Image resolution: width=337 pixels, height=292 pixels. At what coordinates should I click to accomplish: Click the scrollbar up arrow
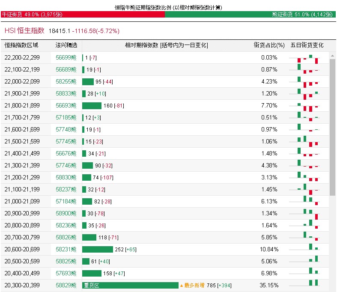point(332,55)
